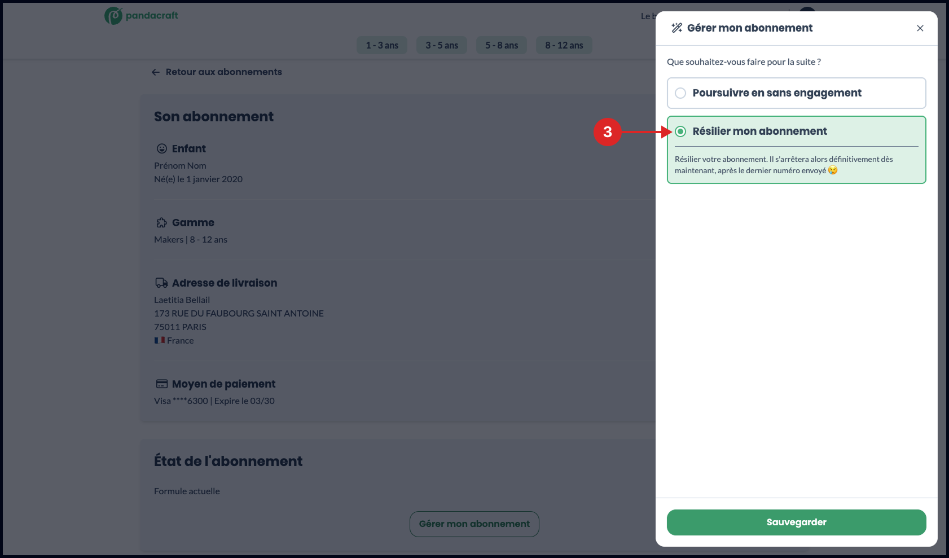Click the État de l'abonnement heading

point(229,462)
